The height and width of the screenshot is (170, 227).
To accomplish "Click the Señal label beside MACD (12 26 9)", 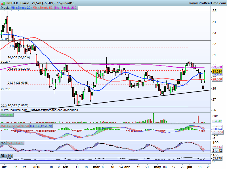I will [x=25, y=126].
